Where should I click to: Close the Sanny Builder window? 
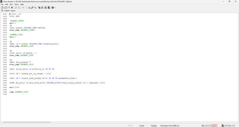point(235,1)
